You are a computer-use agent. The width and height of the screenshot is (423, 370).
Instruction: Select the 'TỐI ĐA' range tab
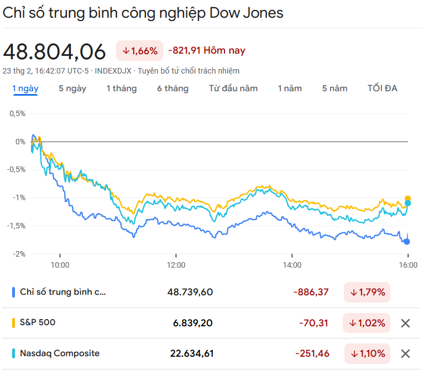pyautogui.click(x=383, y=88)
